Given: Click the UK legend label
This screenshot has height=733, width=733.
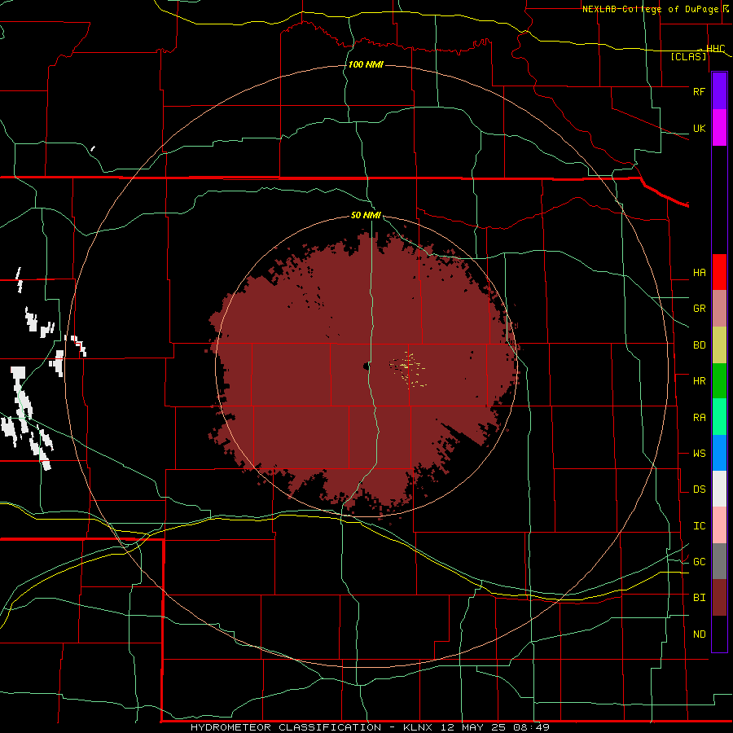Looking at the screenshot, I should [699, 129].
